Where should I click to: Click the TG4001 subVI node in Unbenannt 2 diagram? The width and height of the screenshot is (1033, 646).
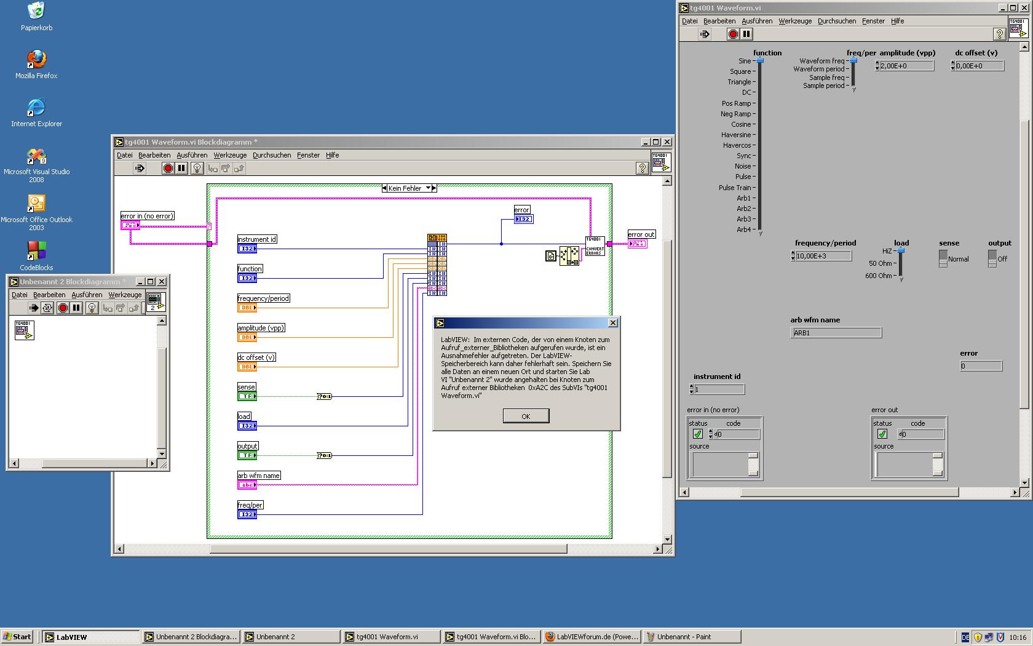[24, 330]
